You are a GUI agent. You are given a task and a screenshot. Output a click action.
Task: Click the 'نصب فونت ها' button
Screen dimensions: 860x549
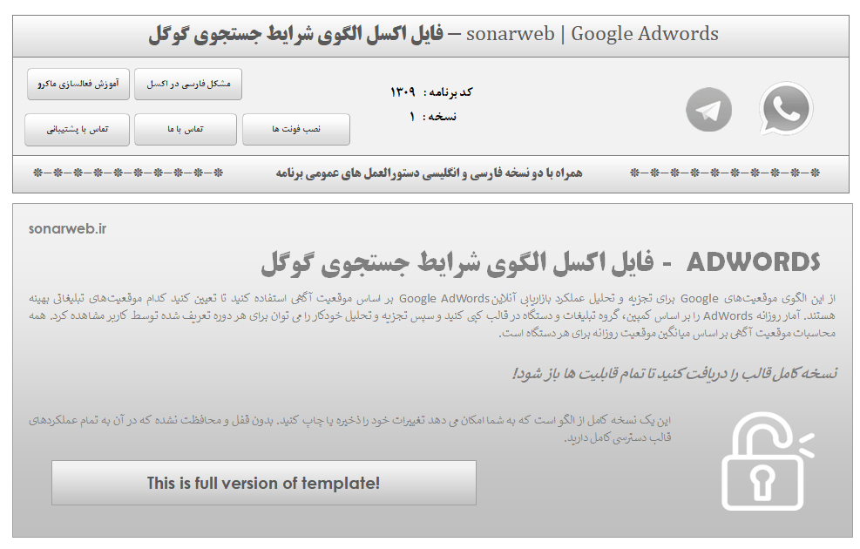[296, 130]
